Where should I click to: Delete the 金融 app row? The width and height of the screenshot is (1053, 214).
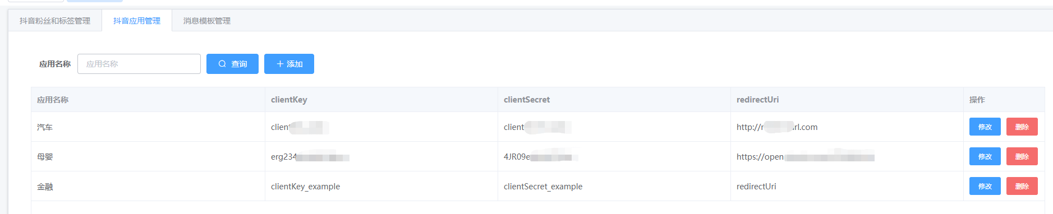click(1022, 186)
